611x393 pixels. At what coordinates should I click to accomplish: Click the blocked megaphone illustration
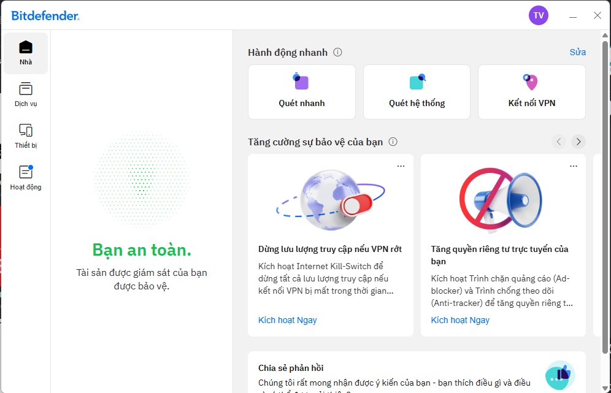(501, 200)
